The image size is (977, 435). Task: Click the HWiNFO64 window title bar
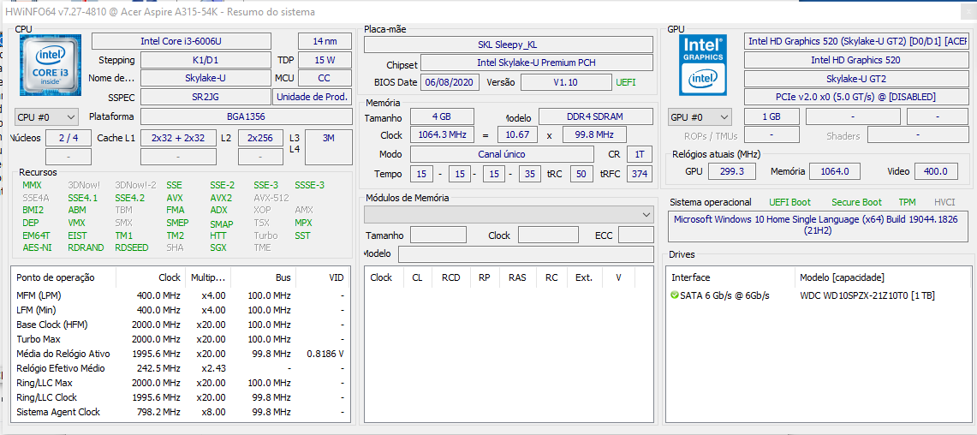[x=488, y=11]
